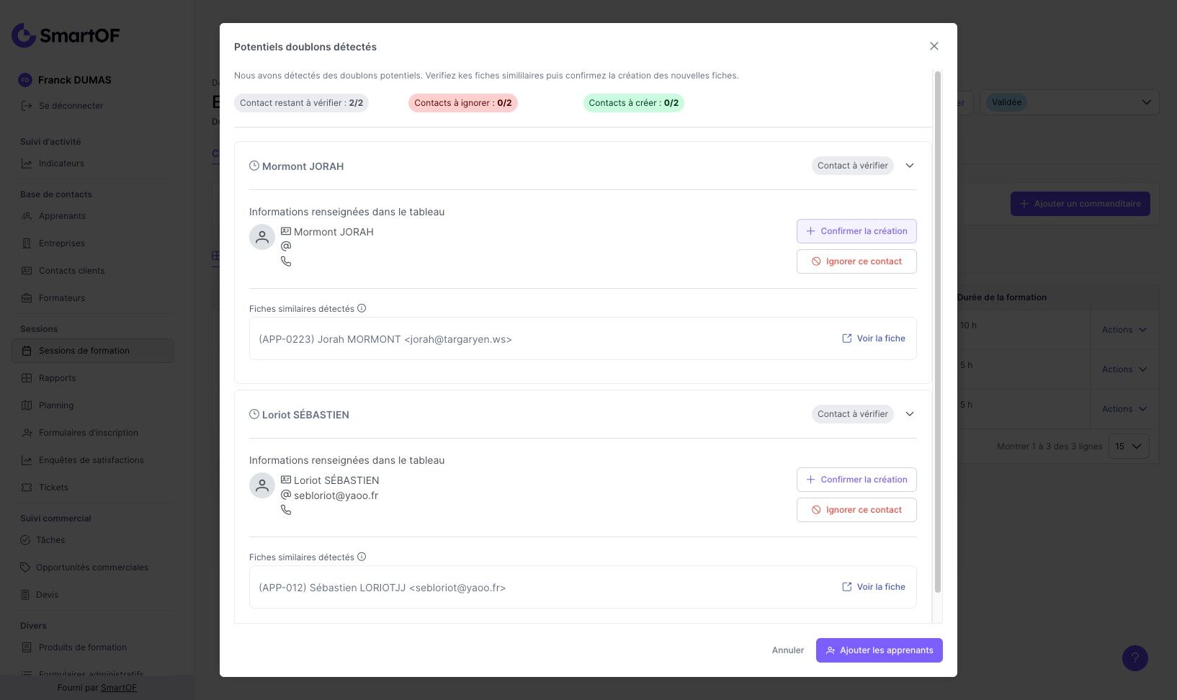Click the help question mark bubble
This screenshot has height=700, width=1177.
(x=1135, y=658)
